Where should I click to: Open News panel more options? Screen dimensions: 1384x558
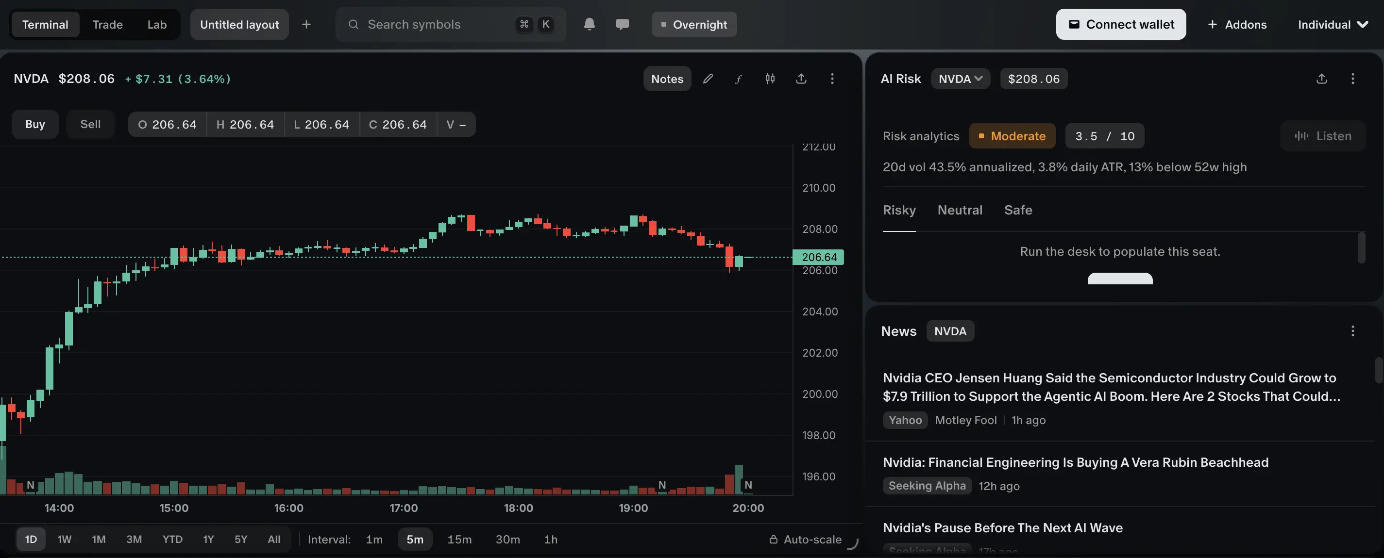[x=1353, y=331]
